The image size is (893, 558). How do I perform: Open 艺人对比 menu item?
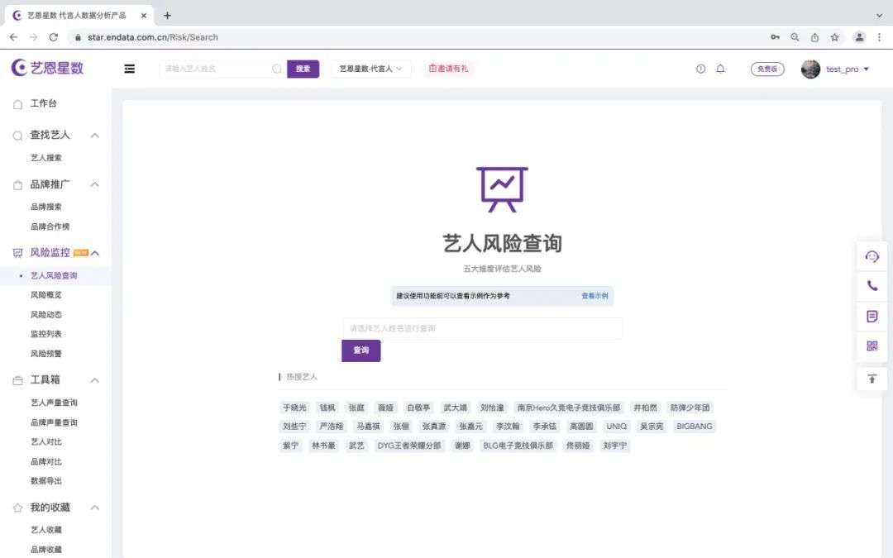tap(46, 441)
